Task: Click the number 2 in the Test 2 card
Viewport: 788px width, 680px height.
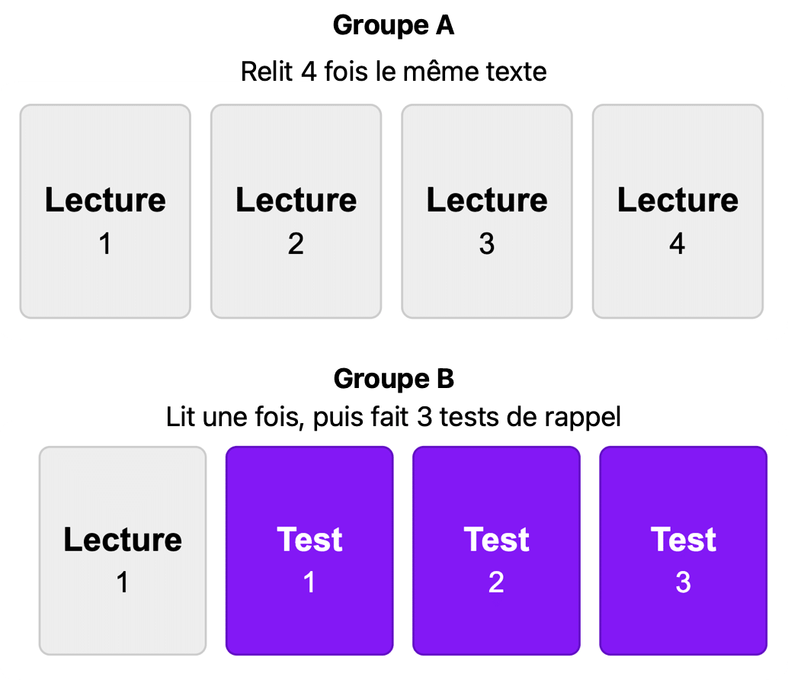Action: 496,582
